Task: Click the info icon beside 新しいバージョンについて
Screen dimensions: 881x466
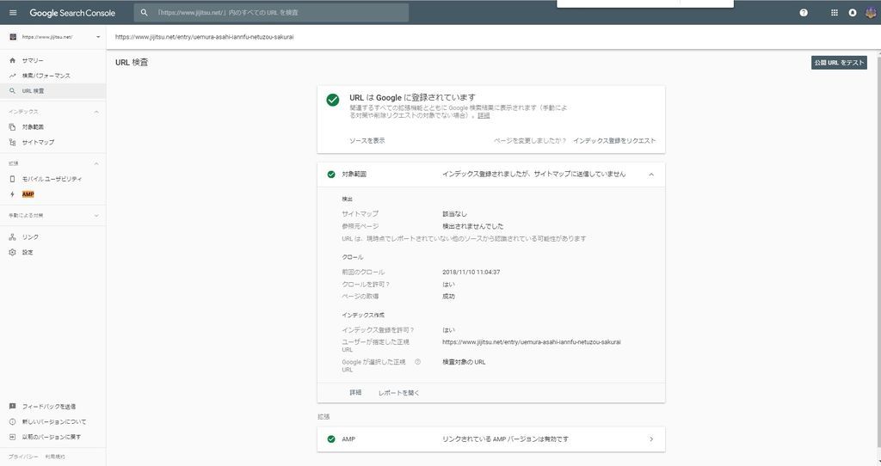Action: click(12, 421)
